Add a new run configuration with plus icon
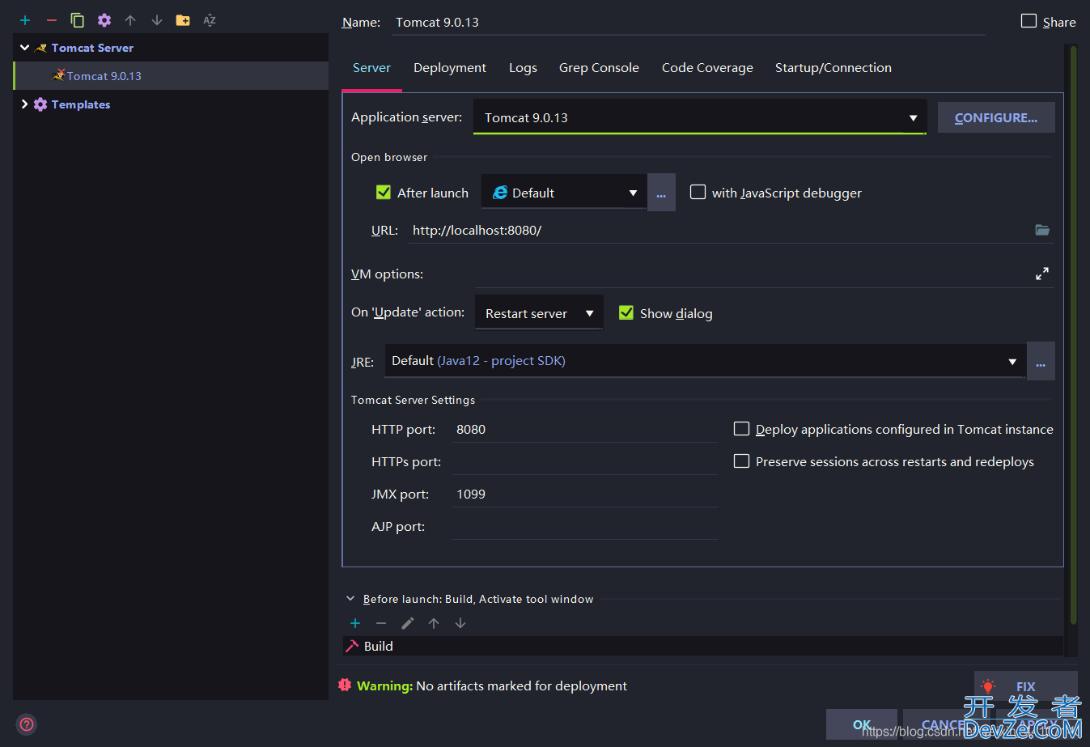This screenshot has width=1090, height=747. pos(25,20)
